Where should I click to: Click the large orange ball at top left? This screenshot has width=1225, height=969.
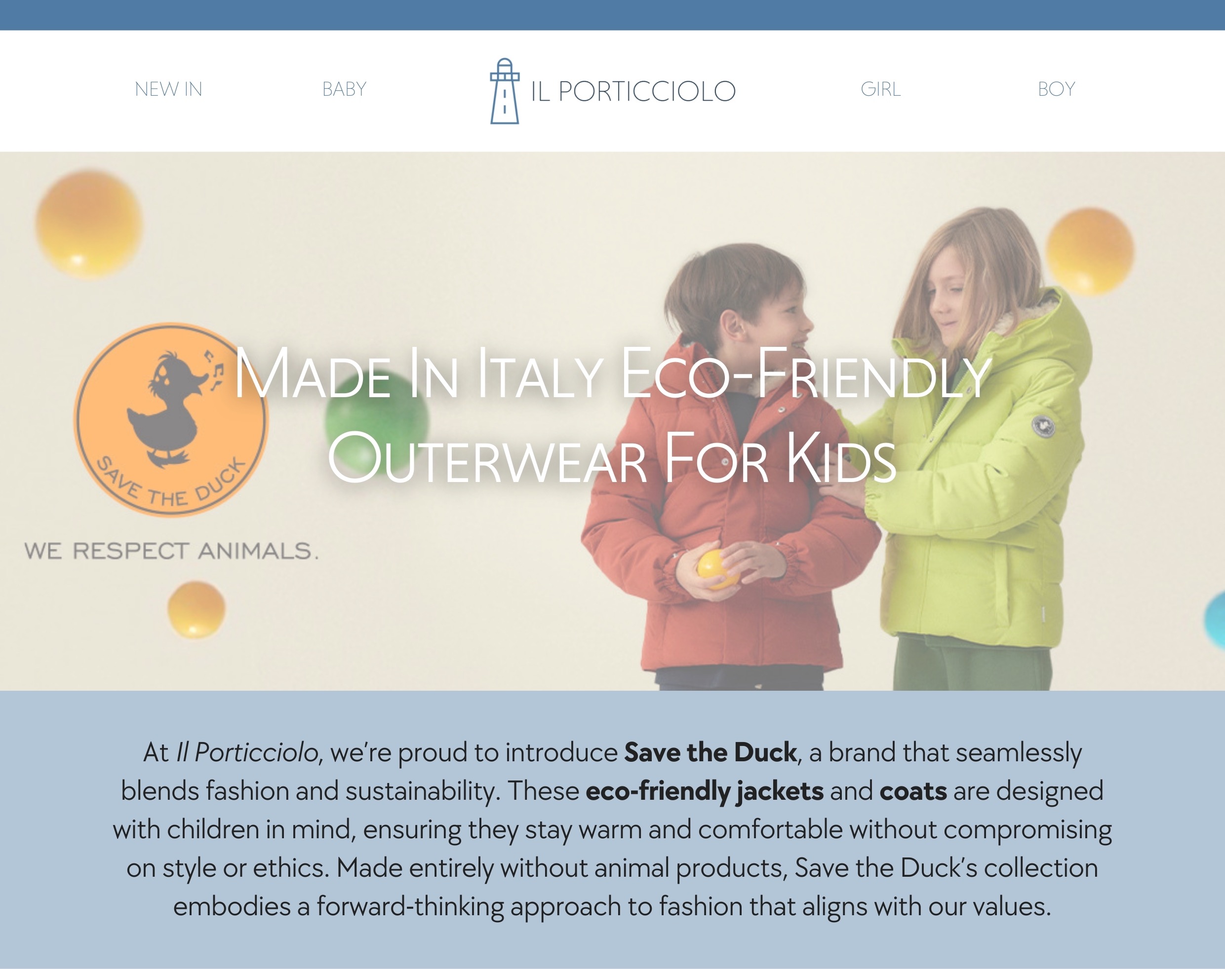[x=89, y=223]
